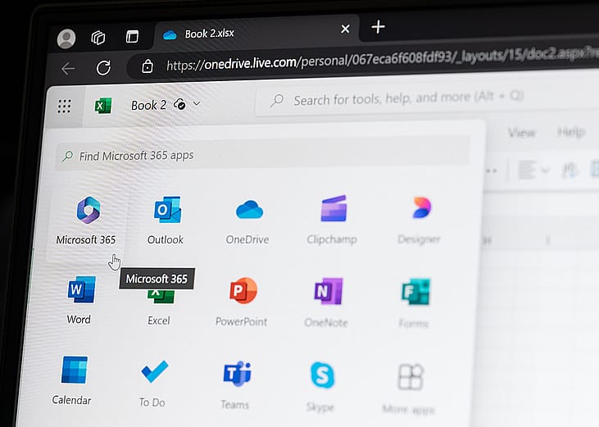Open the Excel app tile

159,307
